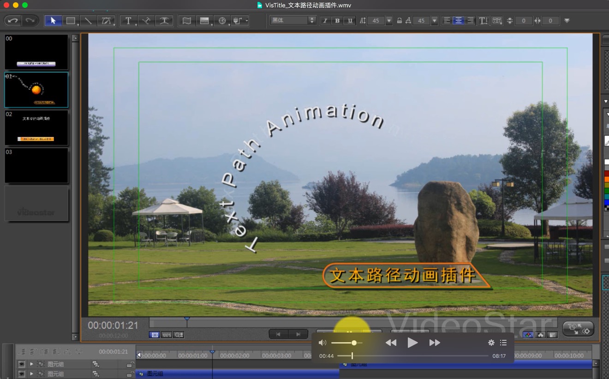Click the undo arrow button
The height and width of the screenshot is (379, 609).
point(13,21)
